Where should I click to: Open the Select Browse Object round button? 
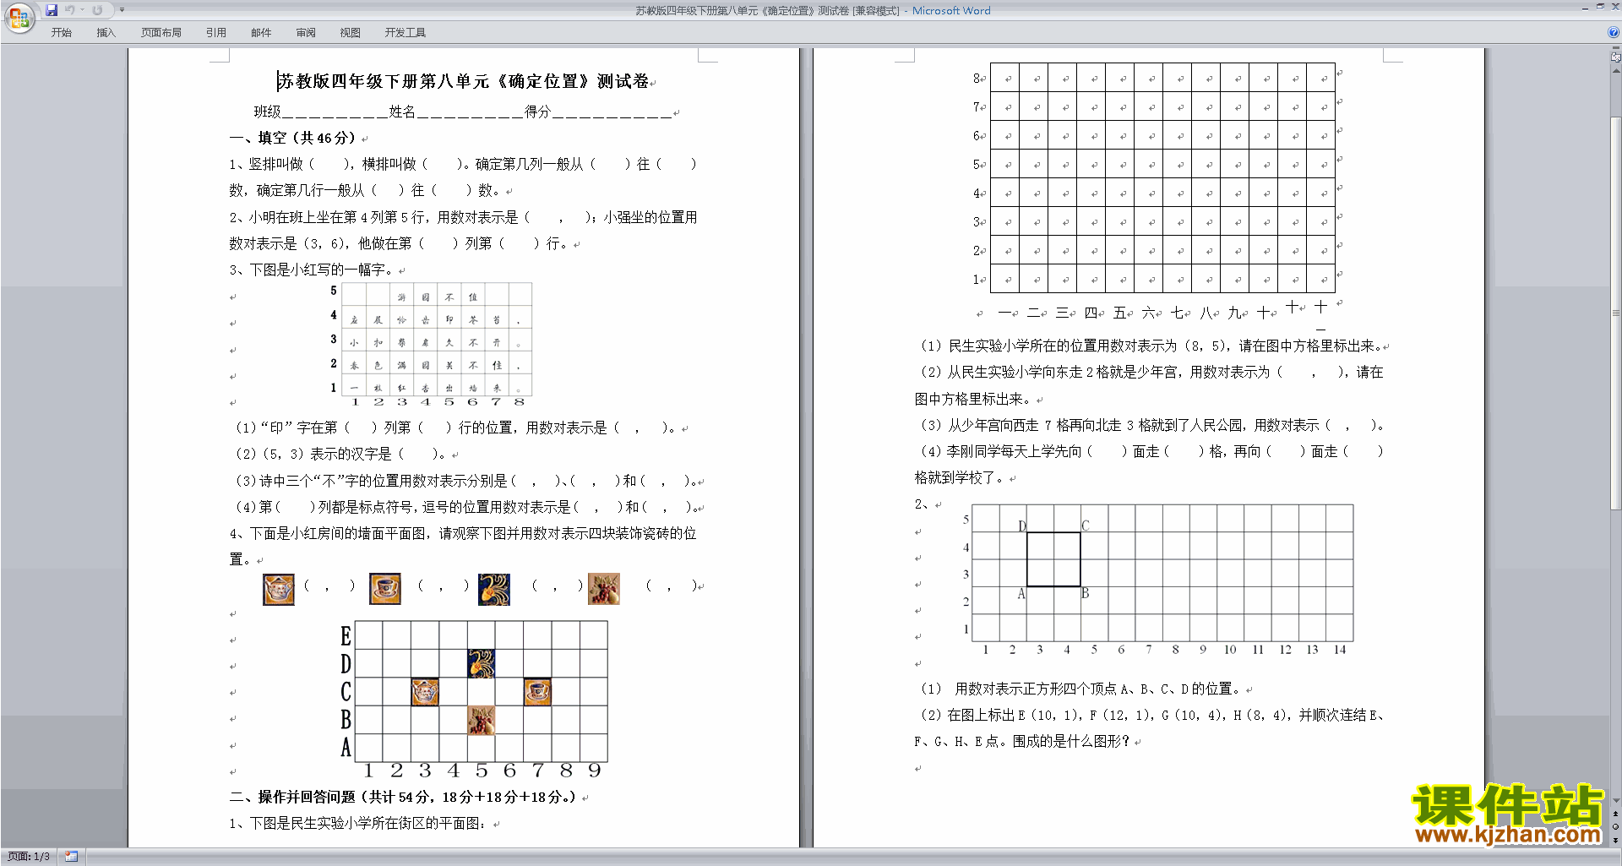click(x=1616, y=826)
